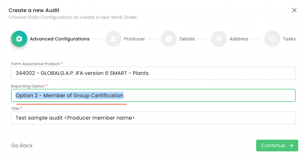The width and height of the screenshot is (307, 159).
Task: Click the Farm Assurance Product field label
Action: [x=35, y=64]
